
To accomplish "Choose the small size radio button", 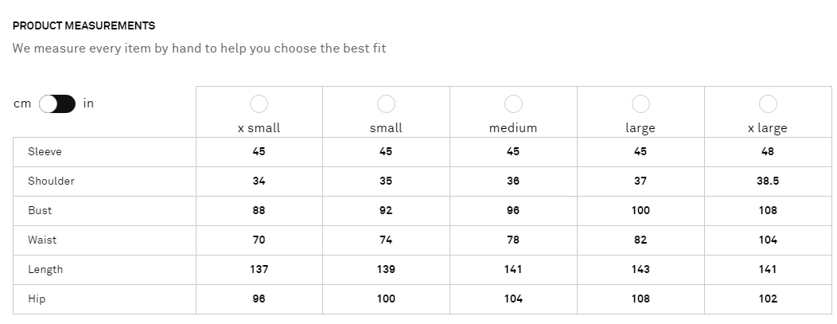I will coord(386,104).
